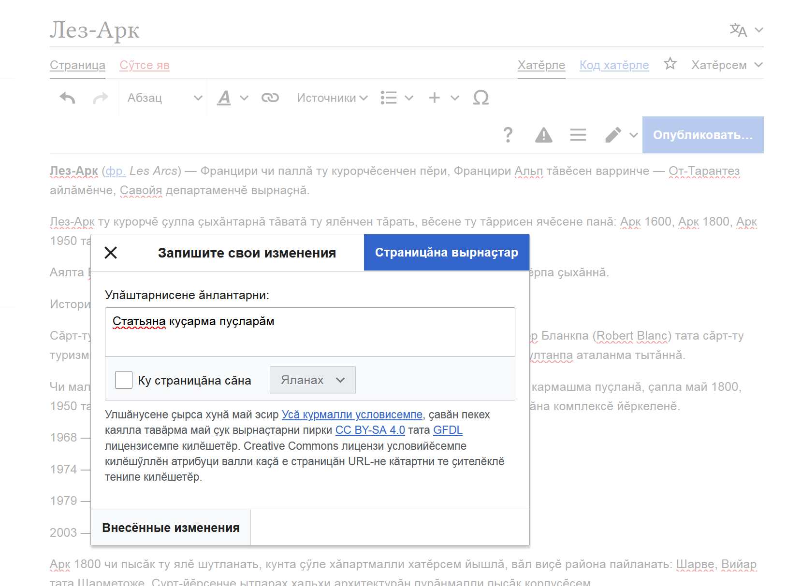Switch to the "Сӳтсе яв" tab

[145, 65]
